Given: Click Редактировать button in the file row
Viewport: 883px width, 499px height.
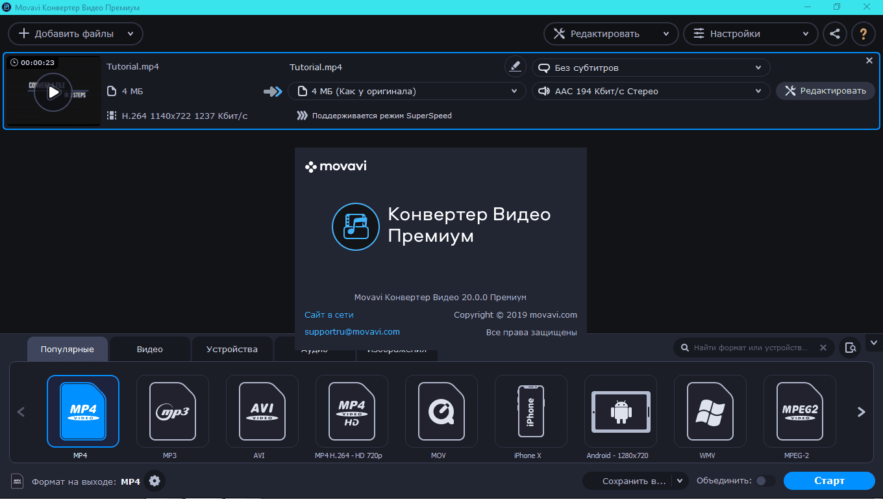Looking at the screenshot, I should tap(825, 91).
